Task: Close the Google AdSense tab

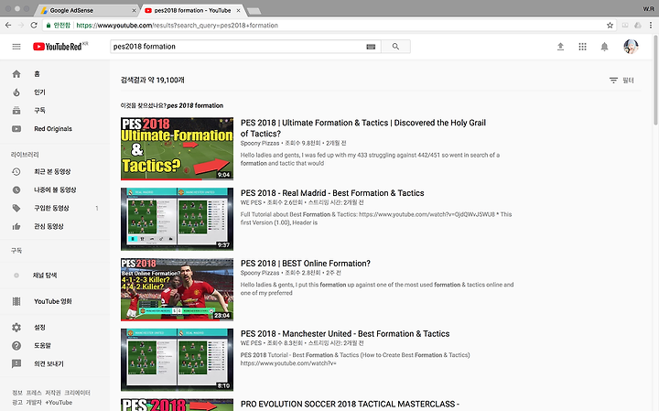Action: (x=134, y=10)
